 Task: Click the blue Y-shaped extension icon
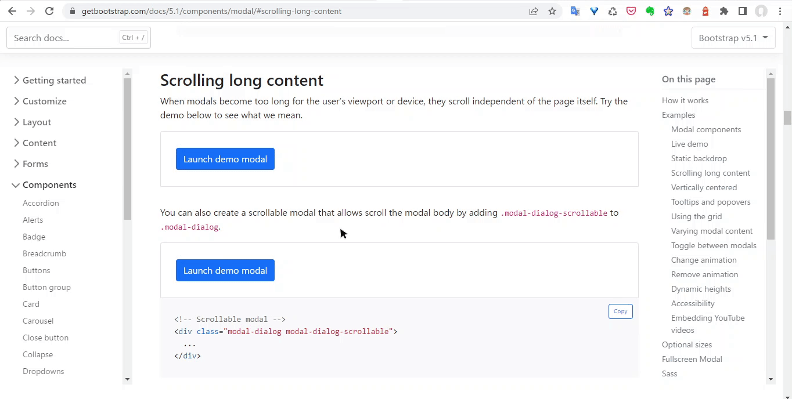click(x=594, y=11)
